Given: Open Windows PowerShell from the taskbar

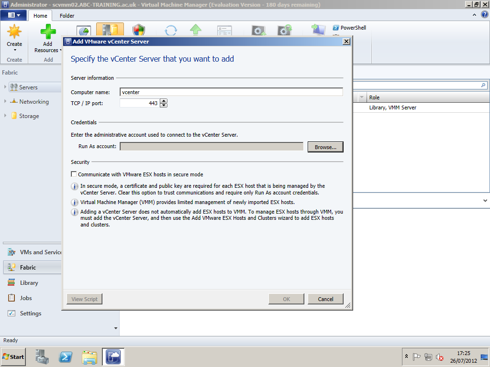Looking at the screenshot, I should [66, 357].
